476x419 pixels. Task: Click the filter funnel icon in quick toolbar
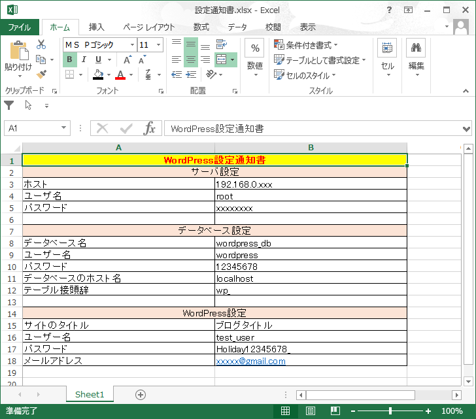coord(8,106)
